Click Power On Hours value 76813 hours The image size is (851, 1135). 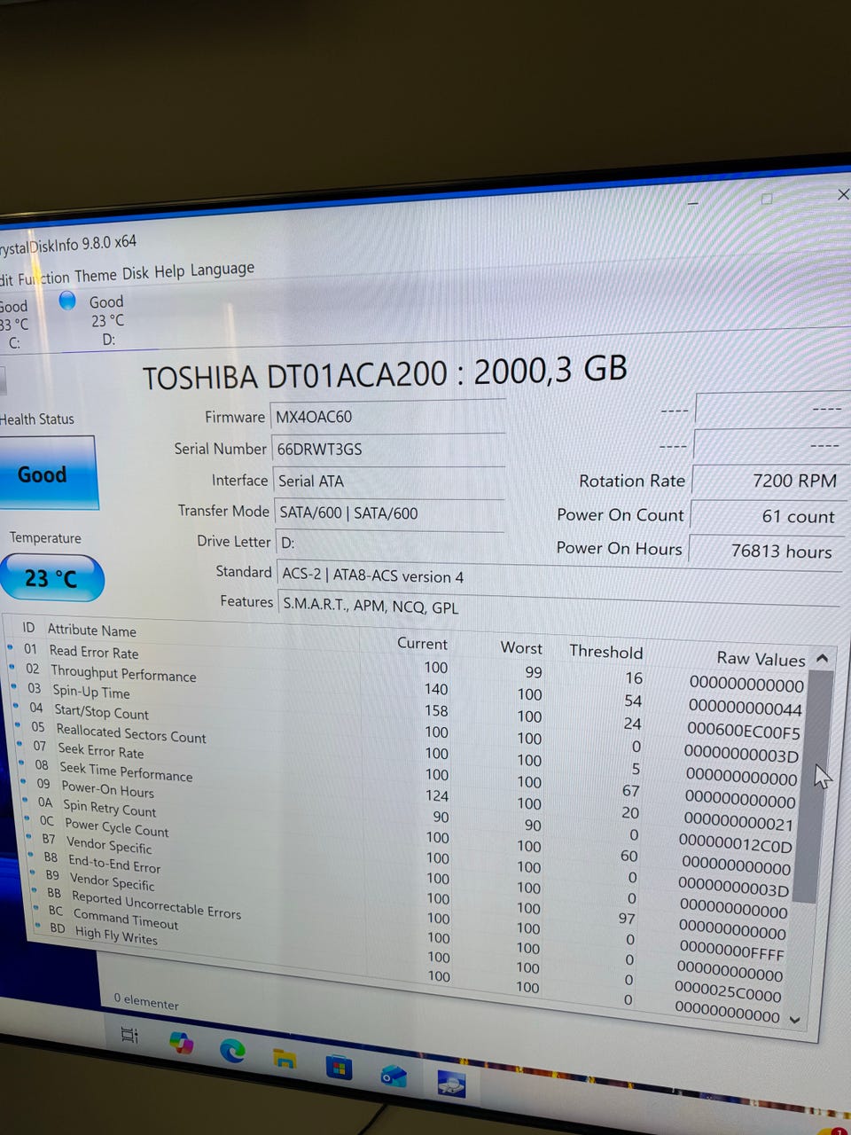766,551
